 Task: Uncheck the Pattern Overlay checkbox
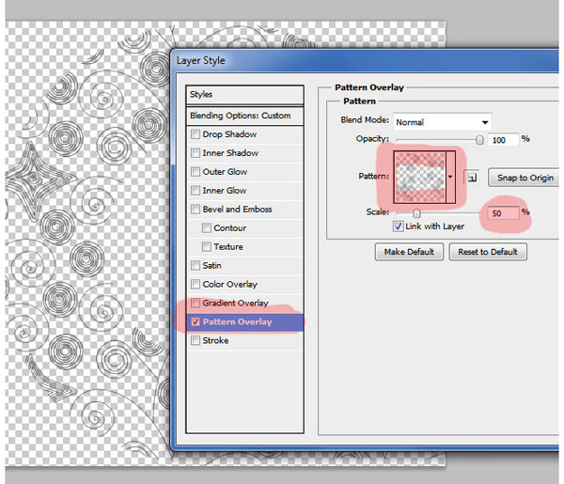[x=196, y=321]
